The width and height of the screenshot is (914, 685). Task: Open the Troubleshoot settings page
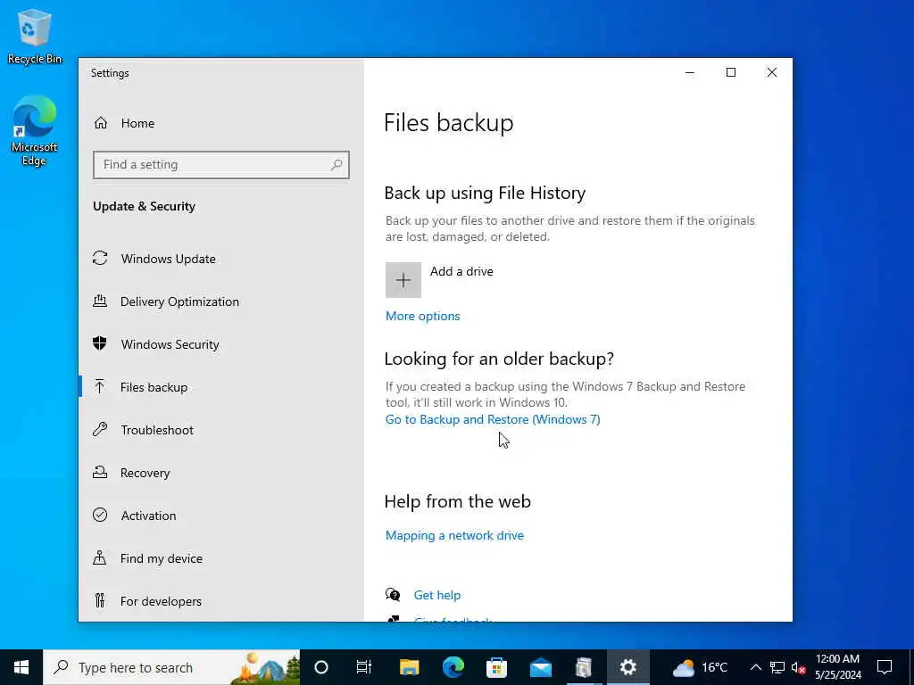tap(157, 430)
